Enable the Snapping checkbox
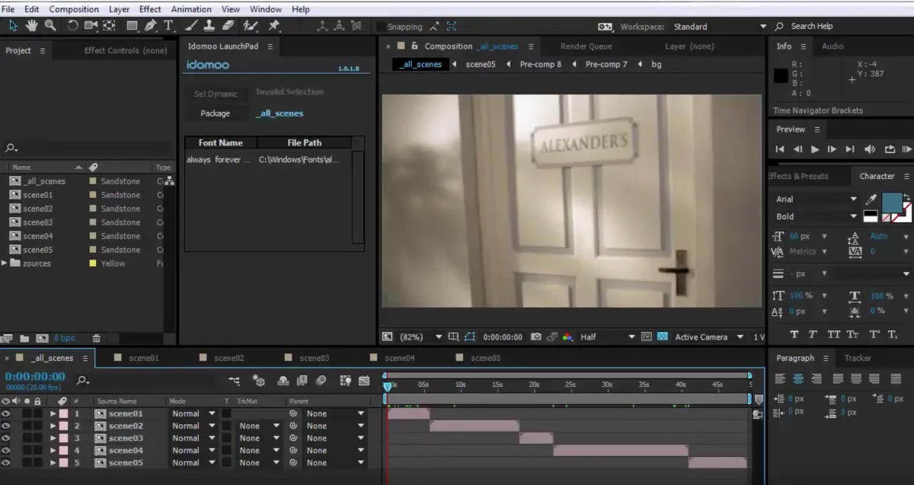 click(x=381, y=27)
